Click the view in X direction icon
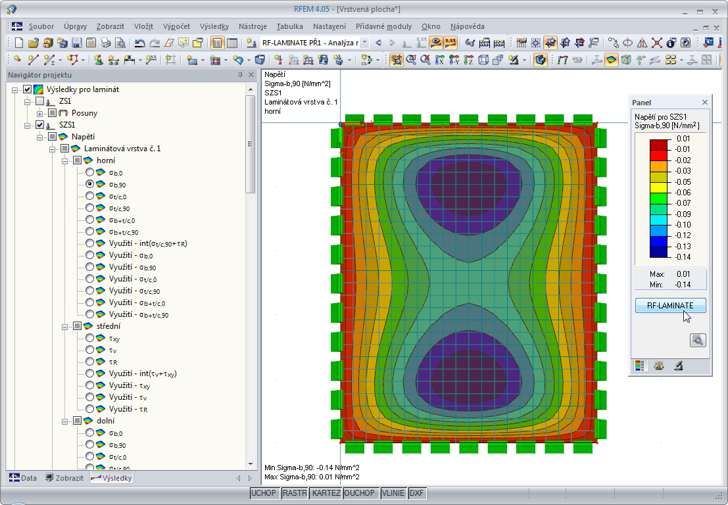Viewport: 728px width, 505px height. coord(441,60)
